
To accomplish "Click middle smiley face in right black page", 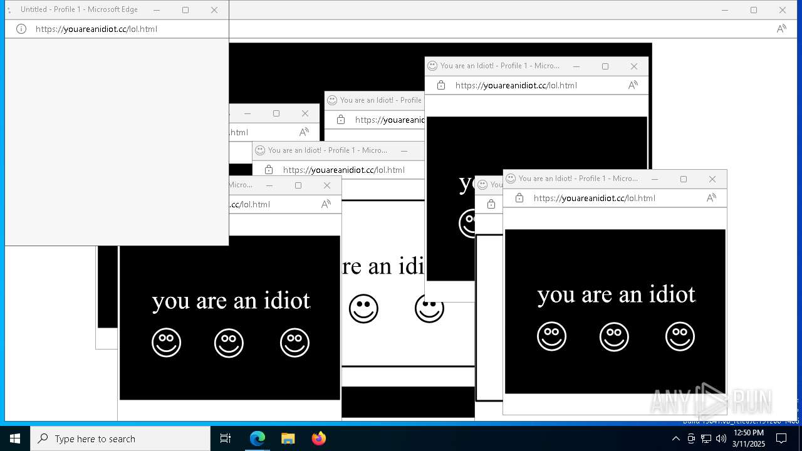I will (614, 336).
